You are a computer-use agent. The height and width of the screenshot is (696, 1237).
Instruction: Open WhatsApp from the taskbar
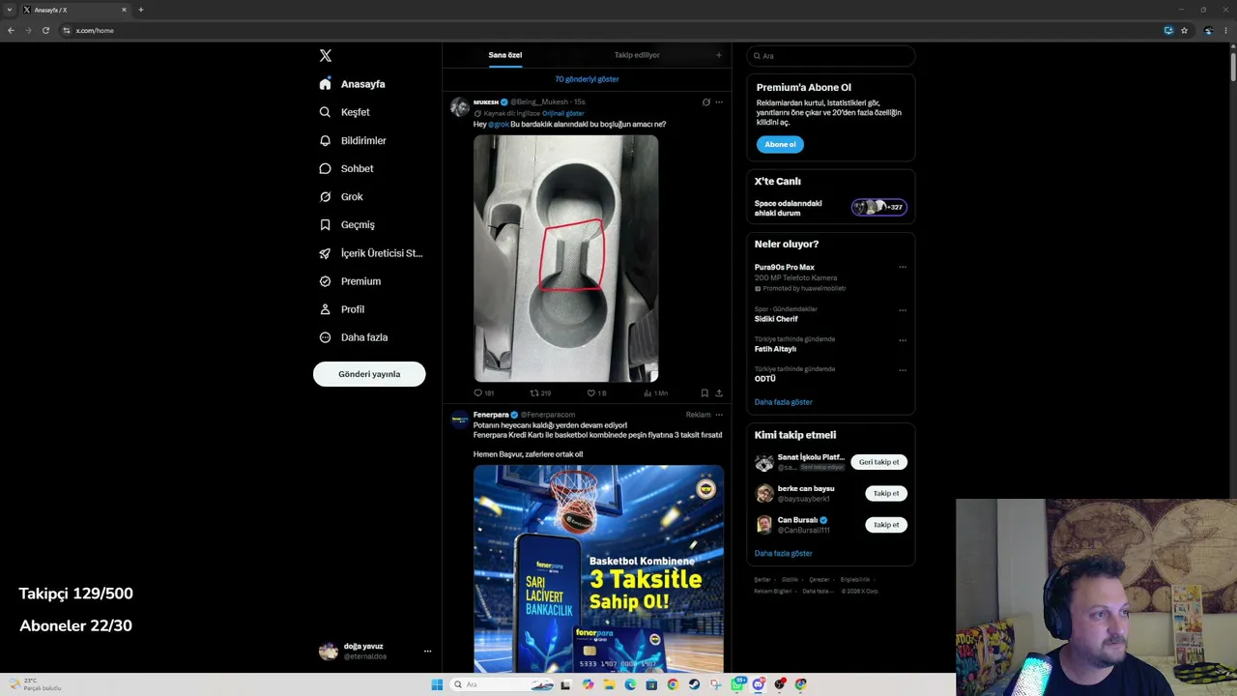(x=738, y=684)
